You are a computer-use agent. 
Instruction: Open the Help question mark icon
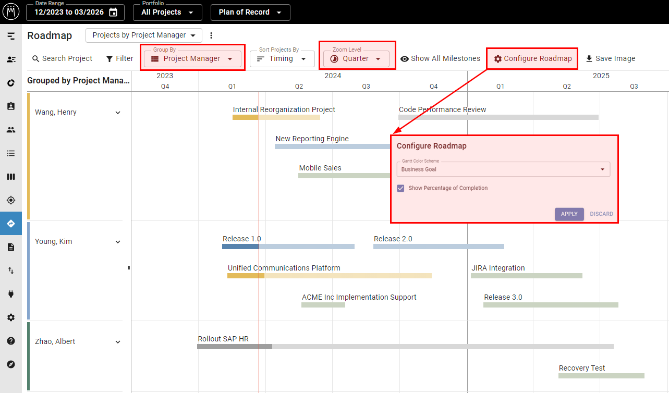pos(11,340)
